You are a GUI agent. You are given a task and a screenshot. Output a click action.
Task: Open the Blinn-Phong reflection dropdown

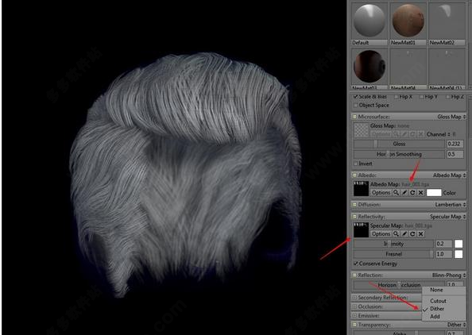coord(449,275)
